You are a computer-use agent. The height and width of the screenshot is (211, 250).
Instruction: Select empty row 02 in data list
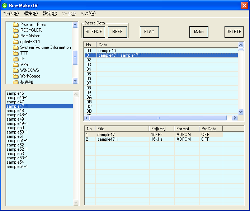[x=161, y=60]
